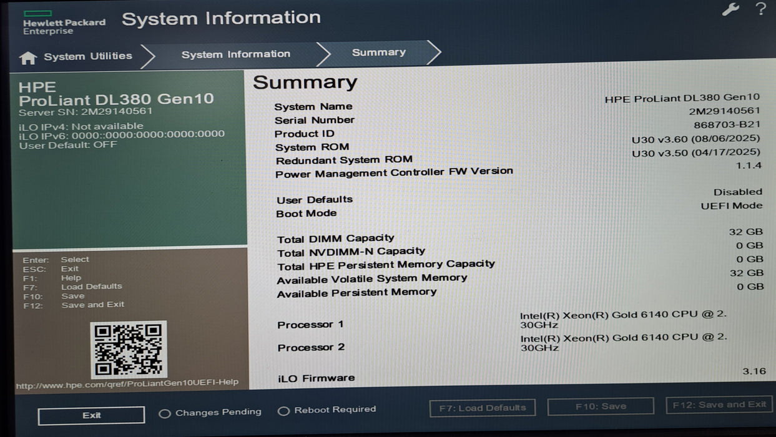Click the Total NVDIMM-N Capacity label
Image resolution: width=776 pixels, height=437 pixels.
click(351, 252)
